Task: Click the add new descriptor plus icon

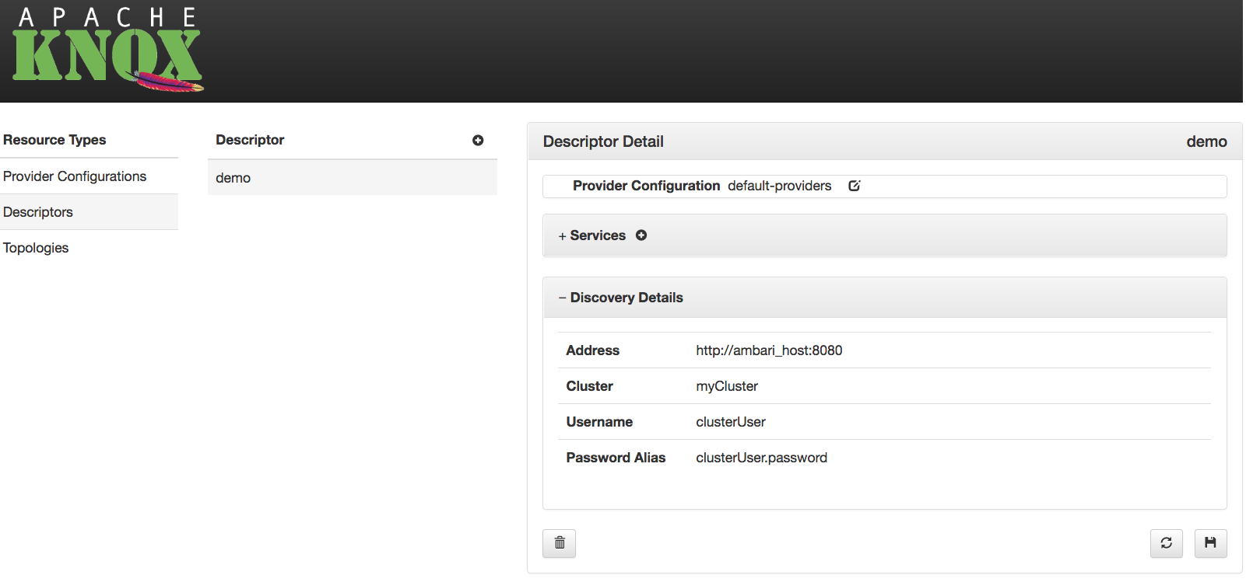Action: click(x=478, y=141)
